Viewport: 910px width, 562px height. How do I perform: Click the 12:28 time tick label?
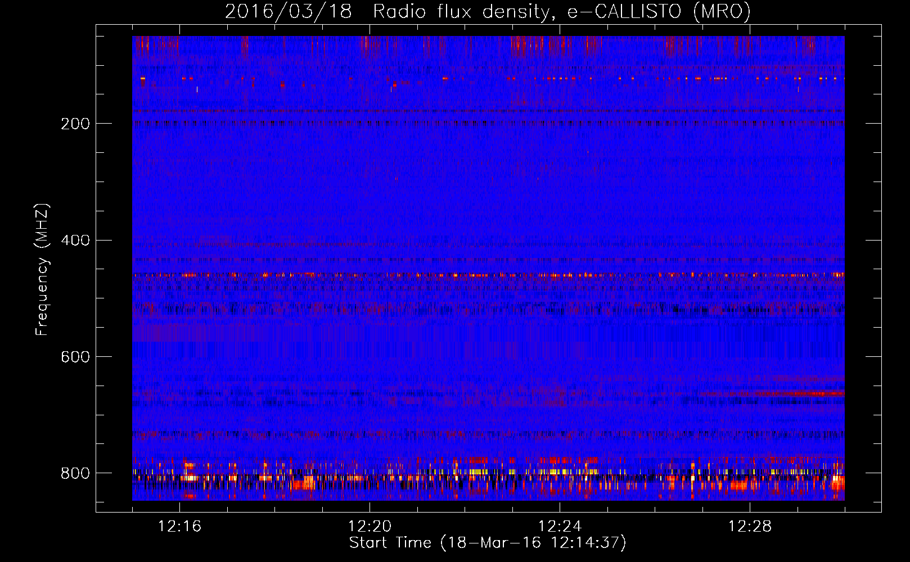(x=750, y=527)
